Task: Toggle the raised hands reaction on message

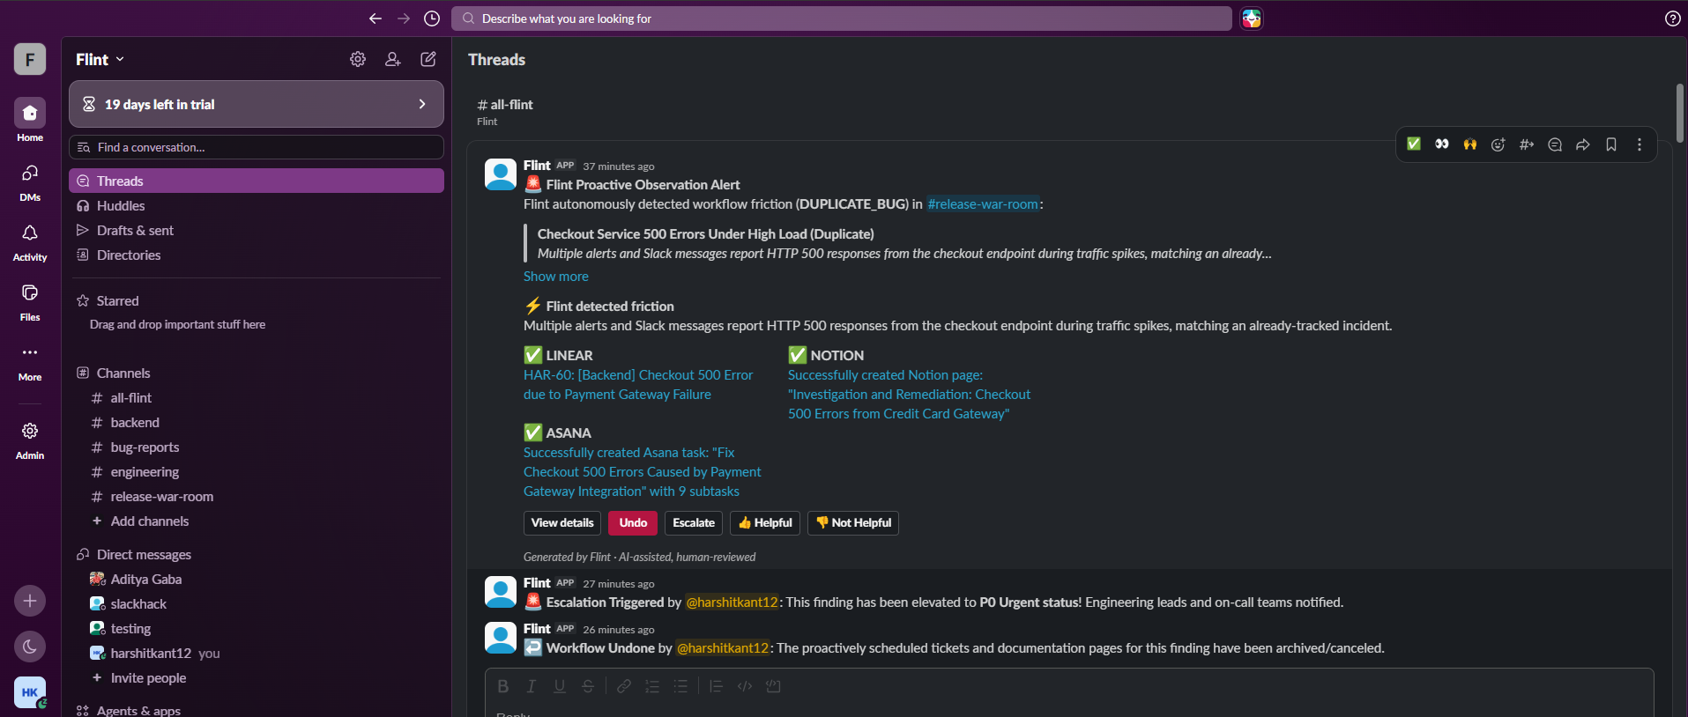Action: pos(1470,144)
